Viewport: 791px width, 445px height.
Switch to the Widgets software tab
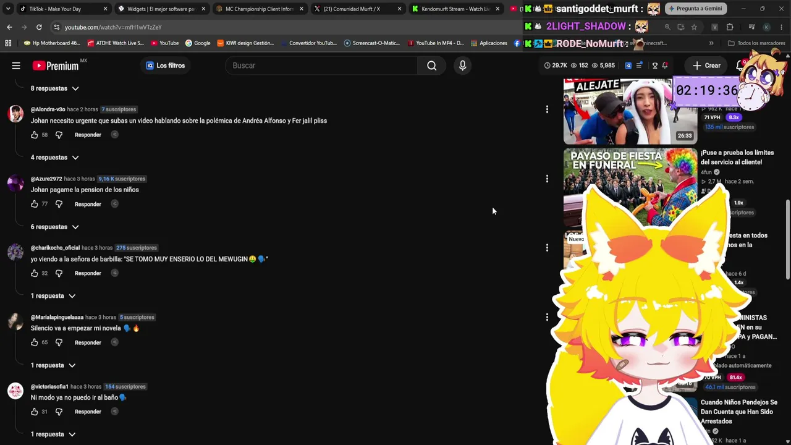161,9
